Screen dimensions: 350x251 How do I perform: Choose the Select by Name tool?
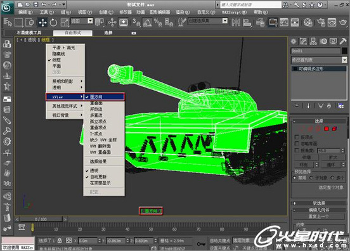(x=8, y=23)
